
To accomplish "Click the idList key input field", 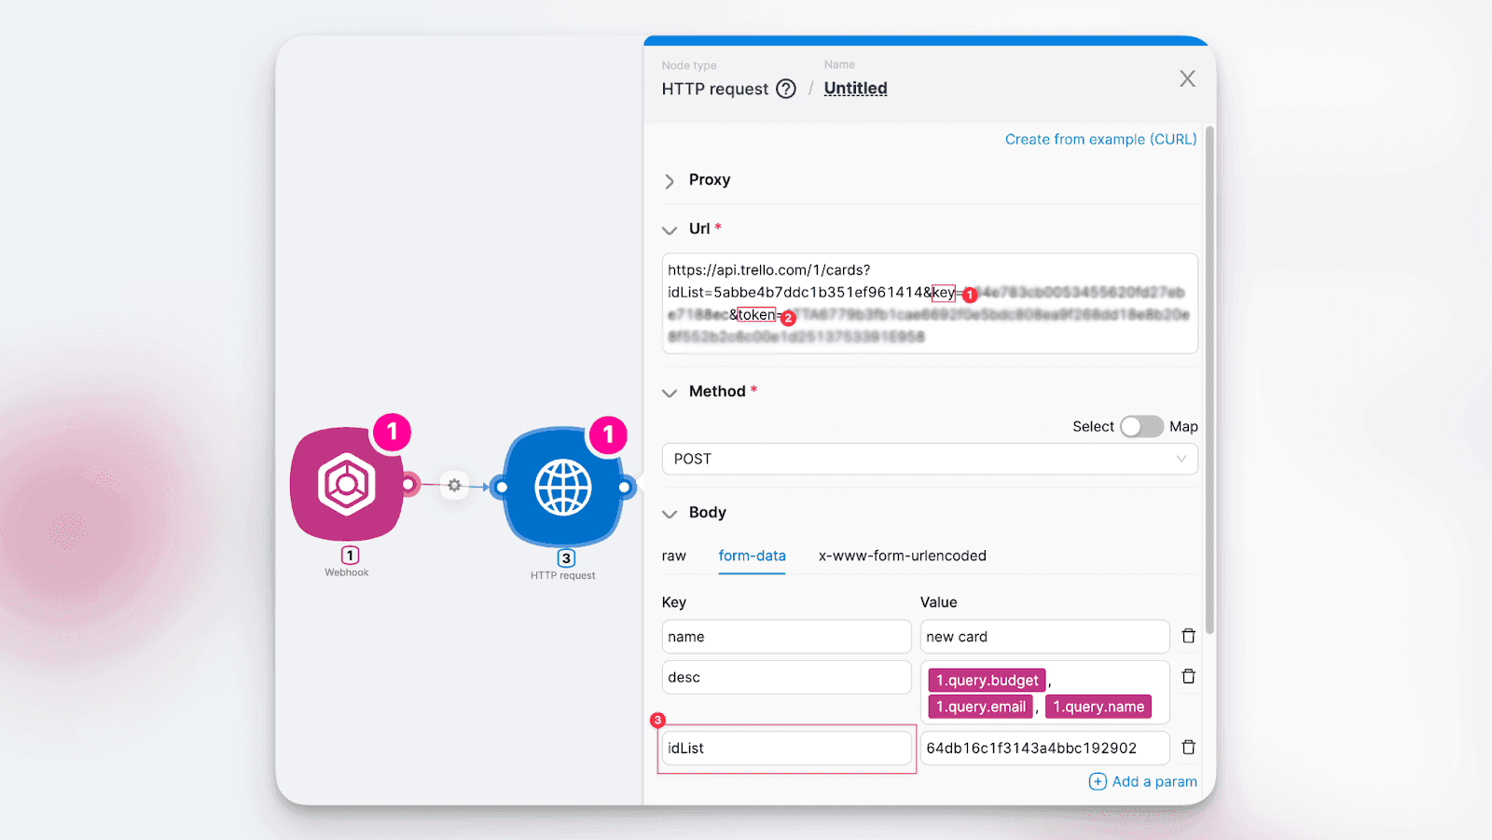I will point(786,748).
